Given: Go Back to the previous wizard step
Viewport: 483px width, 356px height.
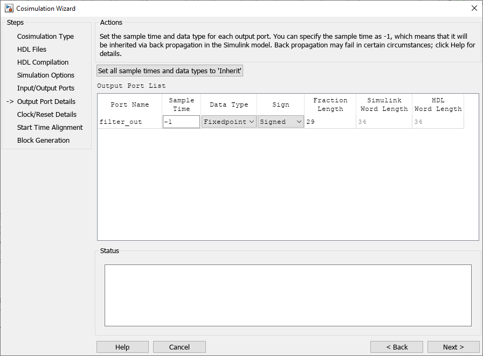Looking at the screenshot, I should [396, 347].
